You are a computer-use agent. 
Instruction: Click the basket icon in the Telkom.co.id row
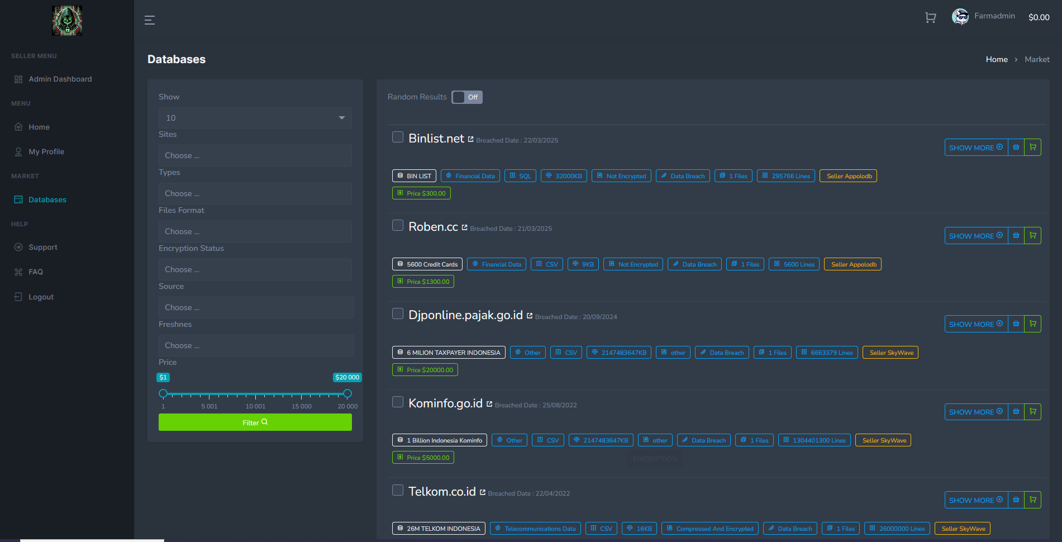[x=1016, y=500]
